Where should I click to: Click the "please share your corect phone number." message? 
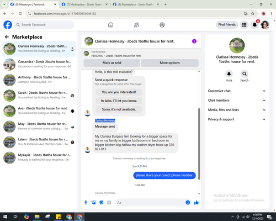164,175
